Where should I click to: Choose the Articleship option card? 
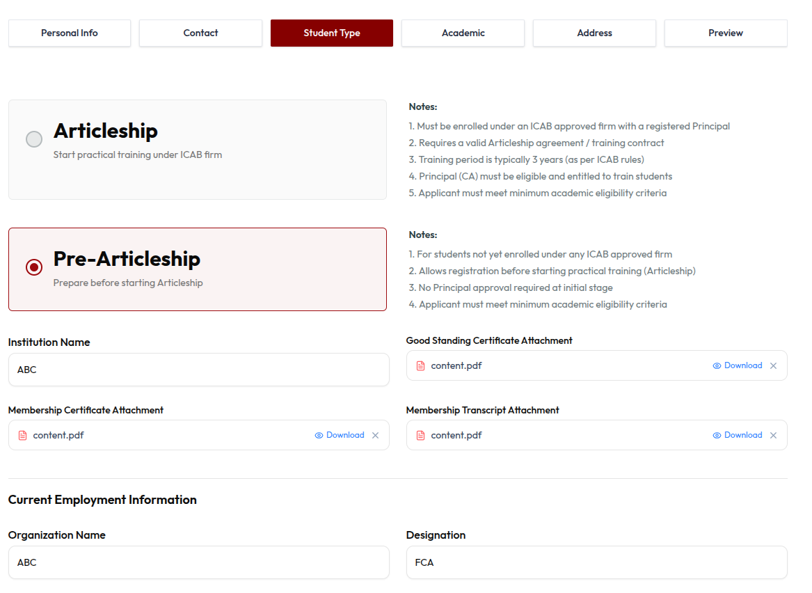(198, 150)
